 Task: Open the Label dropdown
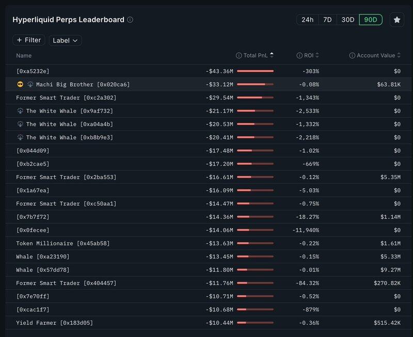(x=65, y=40)
